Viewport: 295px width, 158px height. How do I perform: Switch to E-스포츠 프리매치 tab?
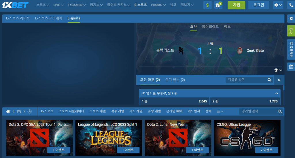48,18
